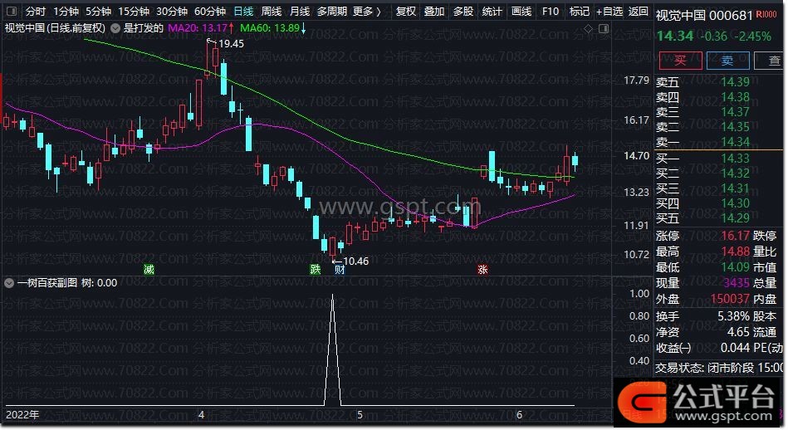Image resolution: width=788 pixels, height=430 pixels.
Task: Click the 减 marker on the chart
Action: click(149, 270)
